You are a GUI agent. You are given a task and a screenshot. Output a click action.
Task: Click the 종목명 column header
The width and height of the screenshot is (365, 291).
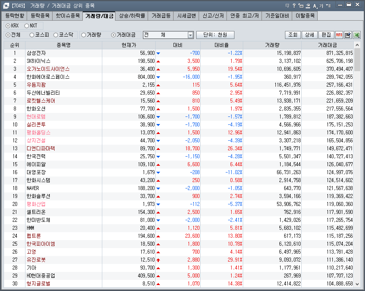64,45
